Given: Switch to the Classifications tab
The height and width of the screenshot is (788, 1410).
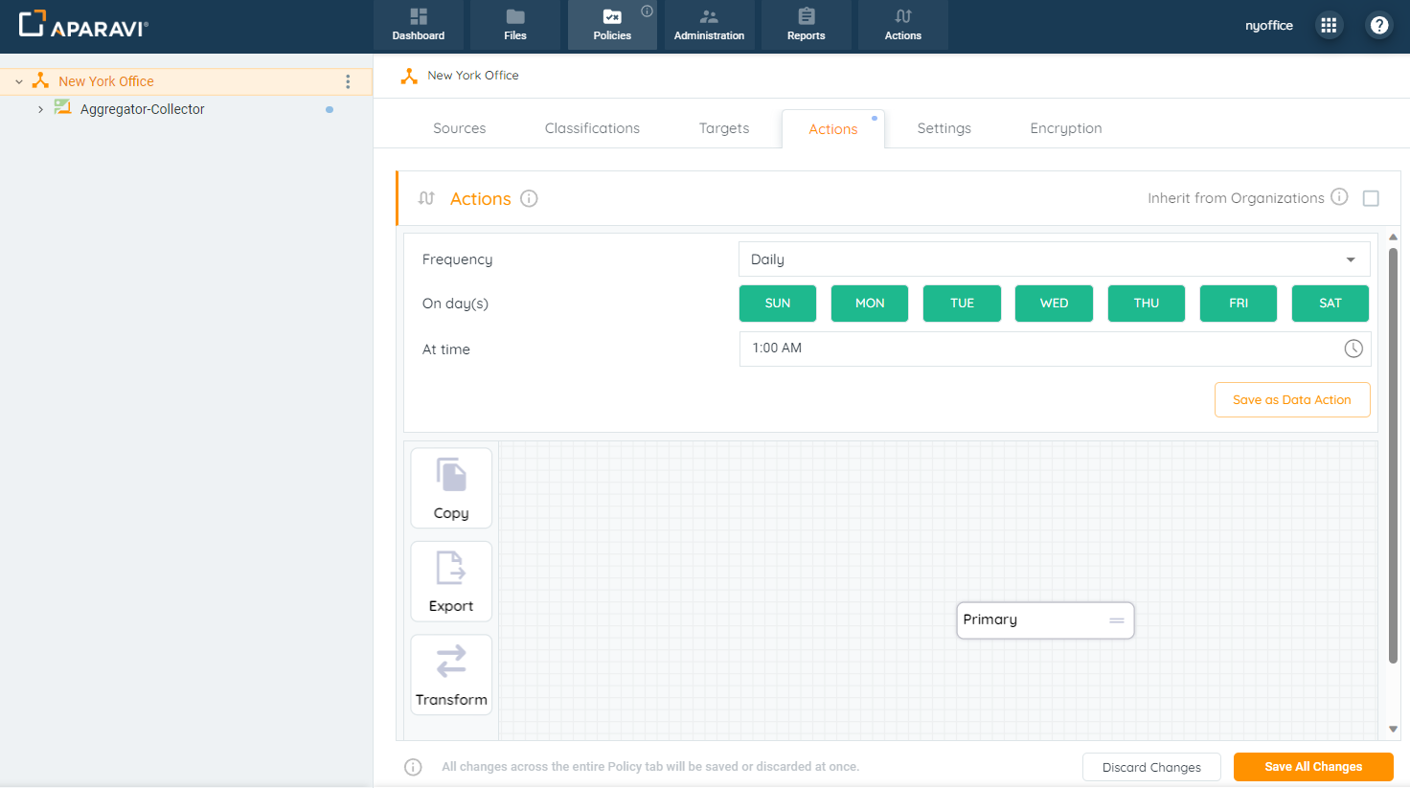Looking at the screenshot, I should coord(592,128).
